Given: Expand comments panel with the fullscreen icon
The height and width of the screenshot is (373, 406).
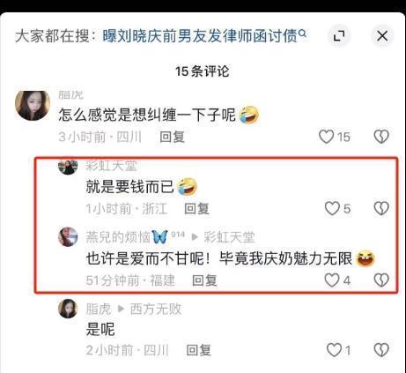Looking at the screenshot, I should pos(339,36).
